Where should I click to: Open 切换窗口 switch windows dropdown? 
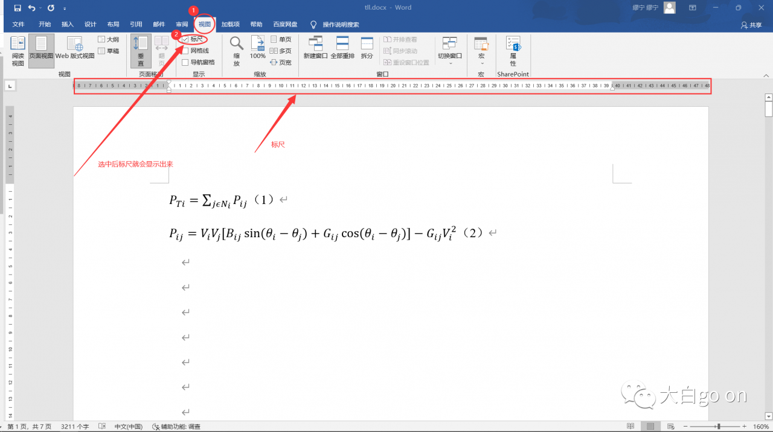coord(450,51)
